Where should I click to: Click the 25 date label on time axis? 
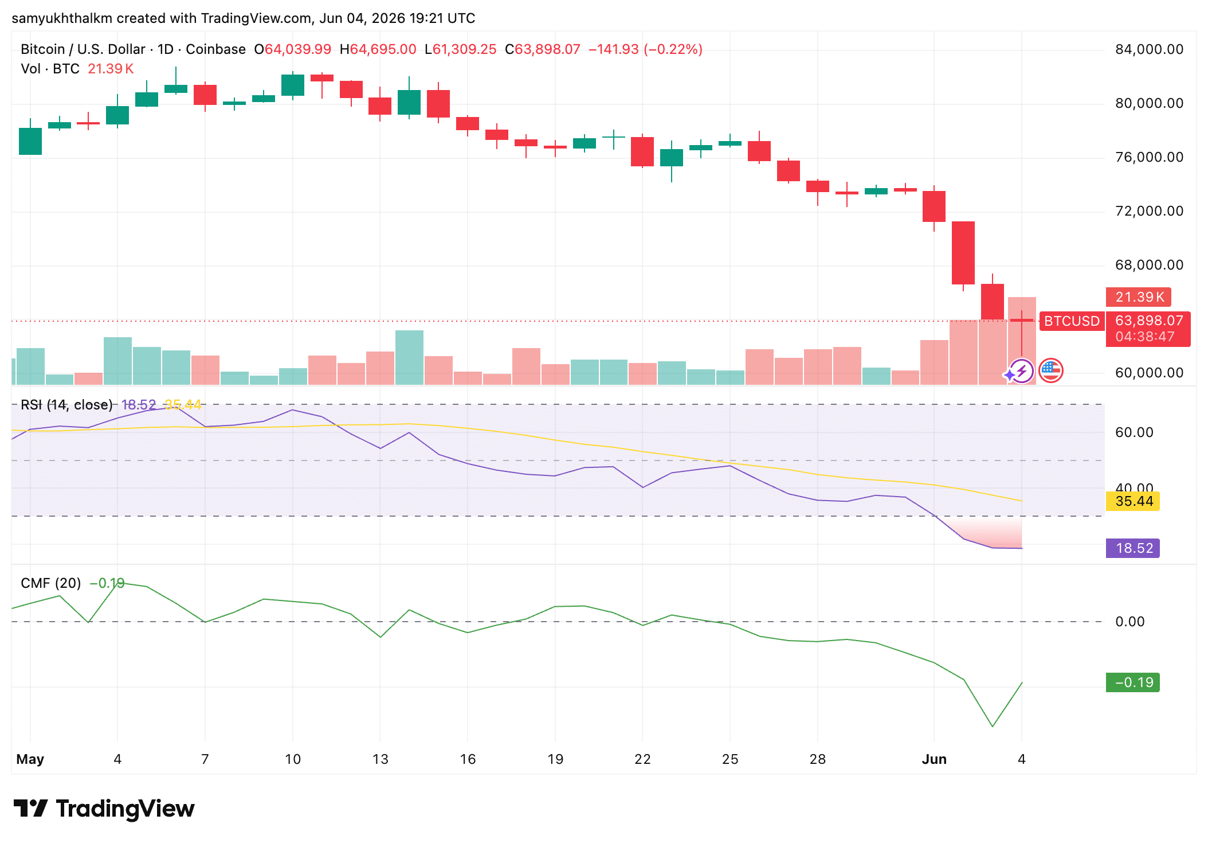[730, 759]
